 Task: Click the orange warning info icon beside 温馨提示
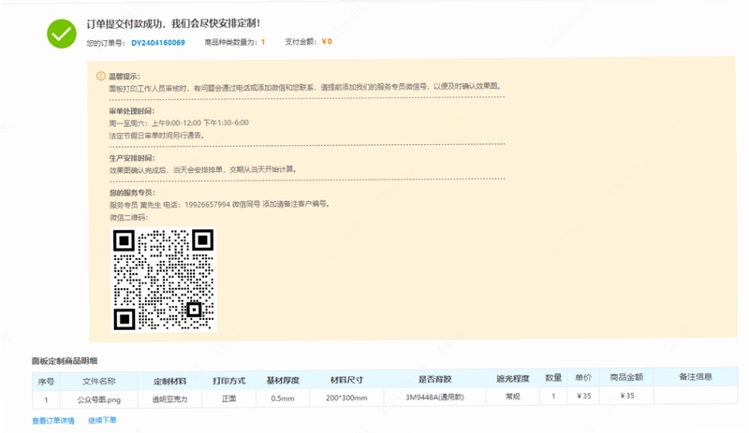click(x=101, y=76)
